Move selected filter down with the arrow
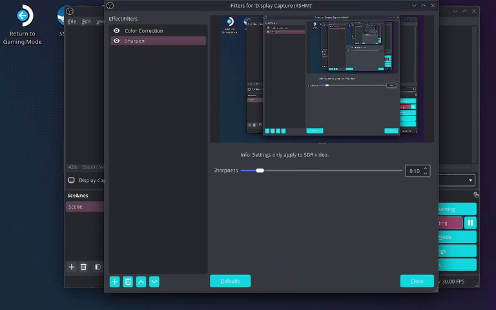The image size is (496, 310). click(x=154, y=282)
